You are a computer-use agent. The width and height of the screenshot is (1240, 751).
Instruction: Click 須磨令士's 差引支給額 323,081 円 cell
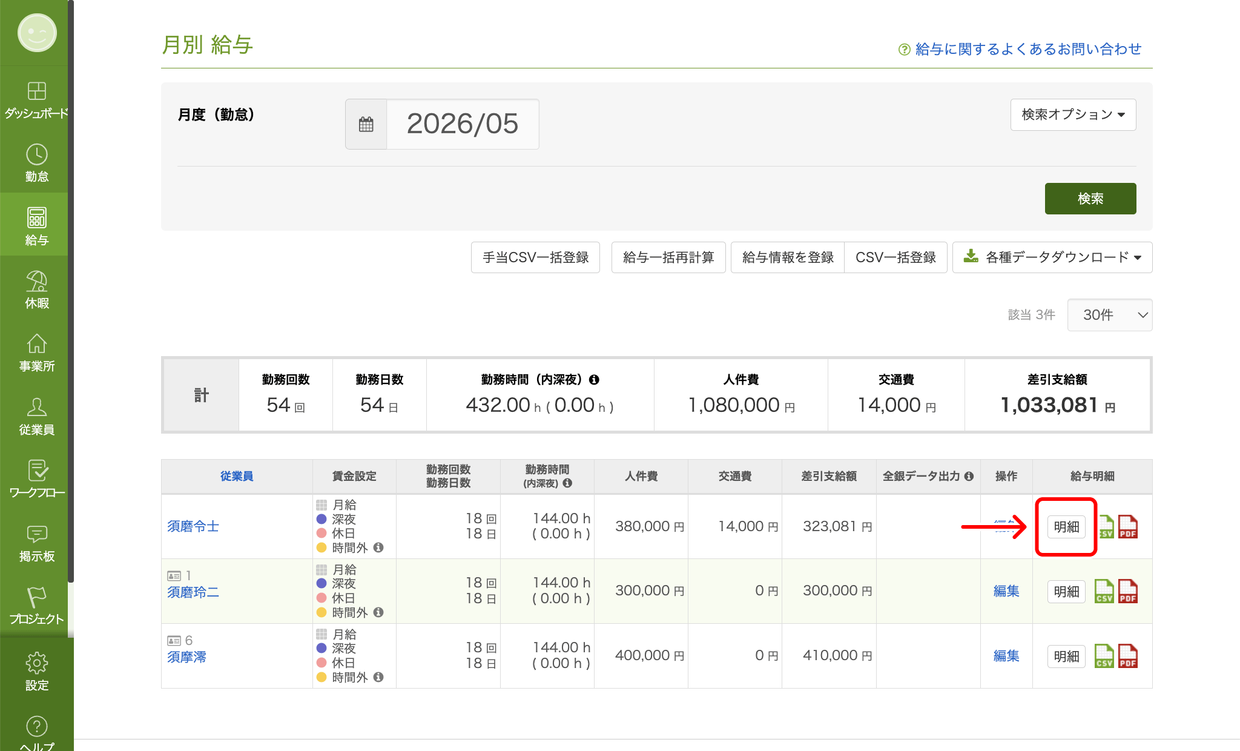click(x=829, y=526)
